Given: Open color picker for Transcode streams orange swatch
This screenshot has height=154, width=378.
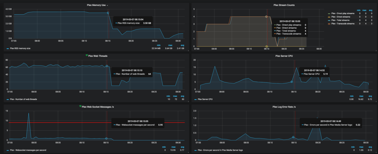Looking at the screenshot, I should click(329, 24).
